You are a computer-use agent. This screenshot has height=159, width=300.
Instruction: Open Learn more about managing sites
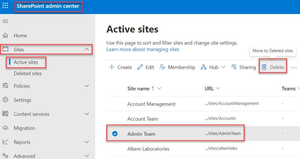coord(143,49)
